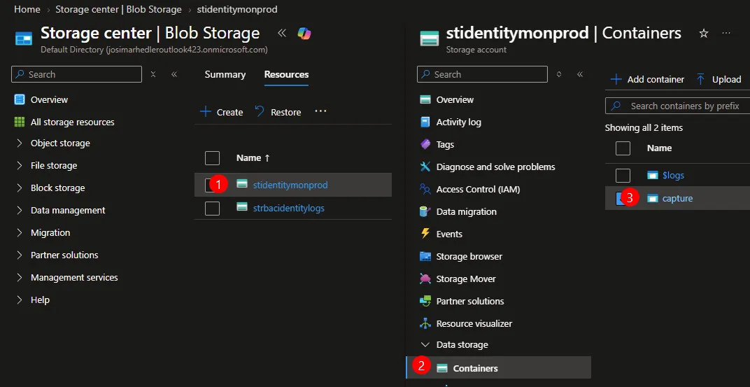Open the ellipsis menu next to the star
The height and width of the screenshot is (387, 750).
point(726,33)
